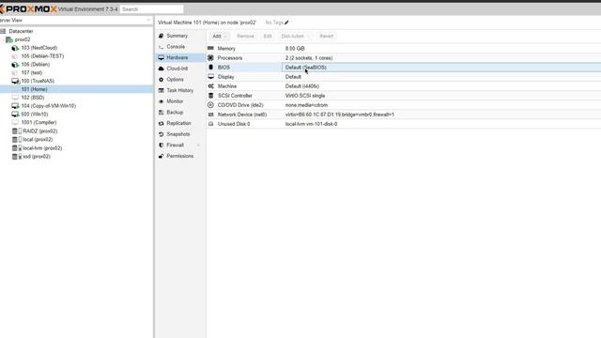Image resolution: width=601 pixels, height=338 pixels.
Task: Click the Memory row icon
Action: (210, 48)
